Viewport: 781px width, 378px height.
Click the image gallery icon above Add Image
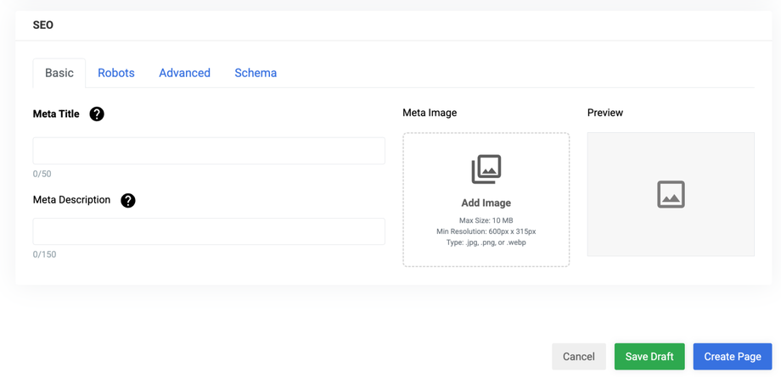click(x=486, y=170)
